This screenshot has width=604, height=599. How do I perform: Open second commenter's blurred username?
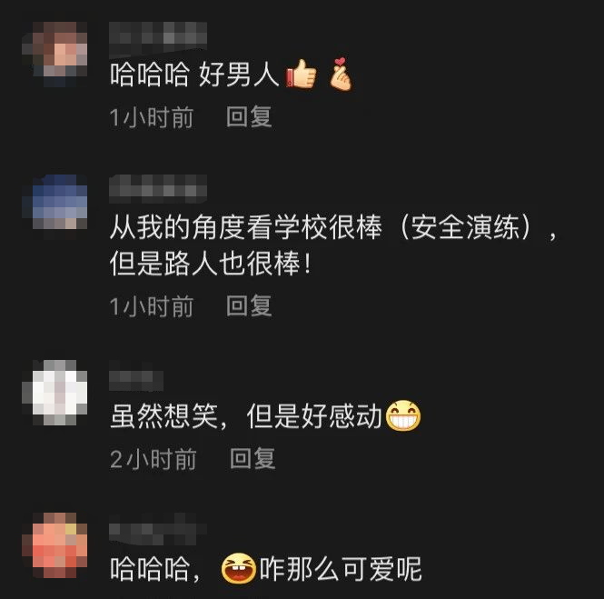click(x=158, y=189)
